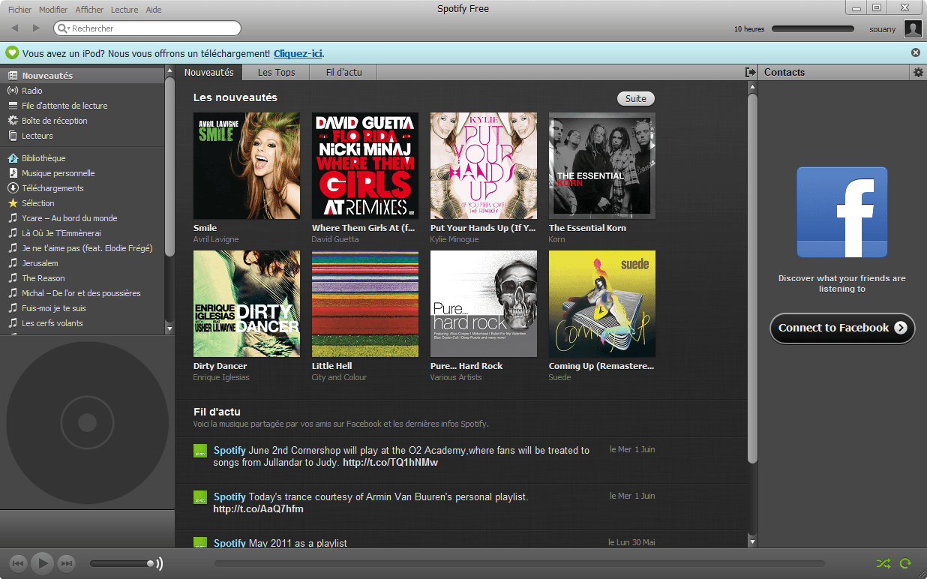Open Avril Lavigne Smile album cover

point(247,166)
